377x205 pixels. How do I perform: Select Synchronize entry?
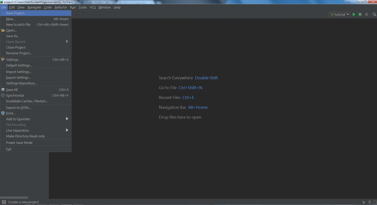click(36, 95)
